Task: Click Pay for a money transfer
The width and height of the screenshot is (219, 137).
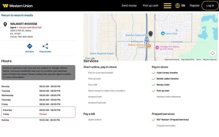Action: (101, 73)
